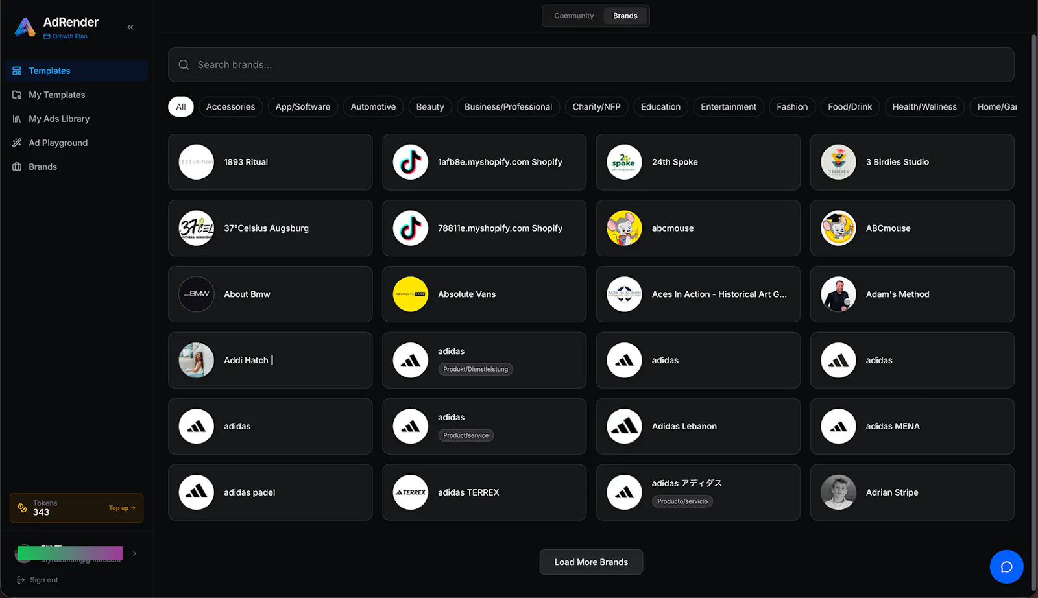Click the Absolute Vans yellow logo
The height and width of the screenshot is (598, 1038).
tap(410, 294)
